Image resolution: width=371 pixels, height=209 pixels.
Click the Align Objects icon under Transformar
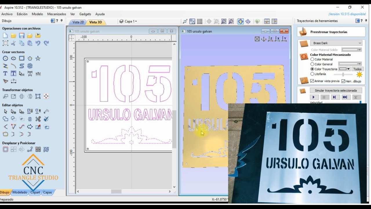point(46,96)
